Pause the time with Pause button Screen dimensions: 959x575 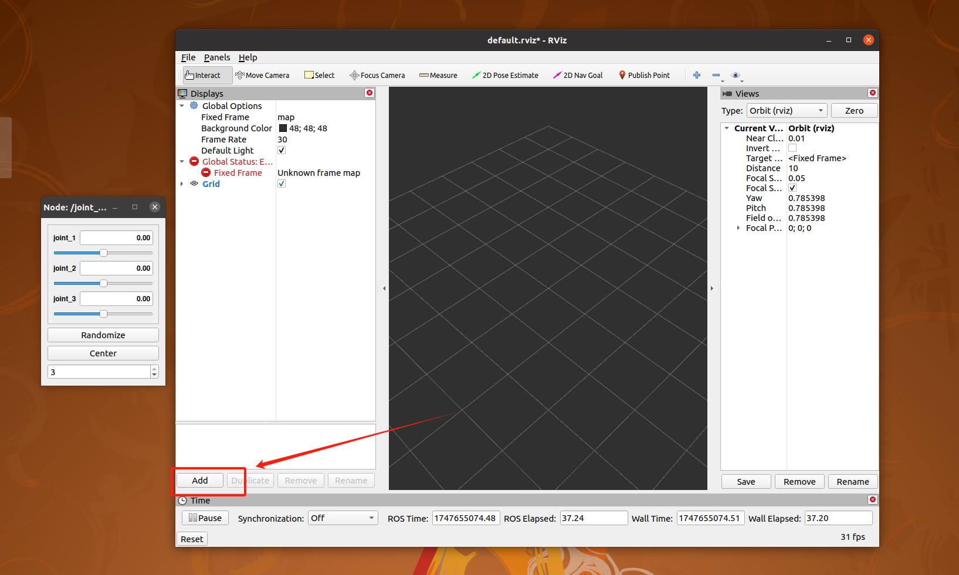coord(205,518)
